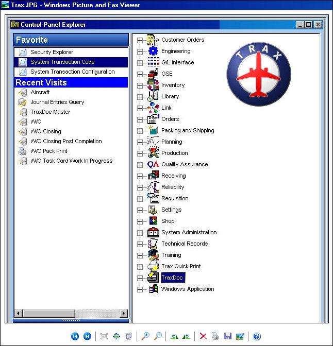The width and height of the screenshot is (333, 346).
Task: Click the horizontal scrollbar thumb
Action: (48, 313)
